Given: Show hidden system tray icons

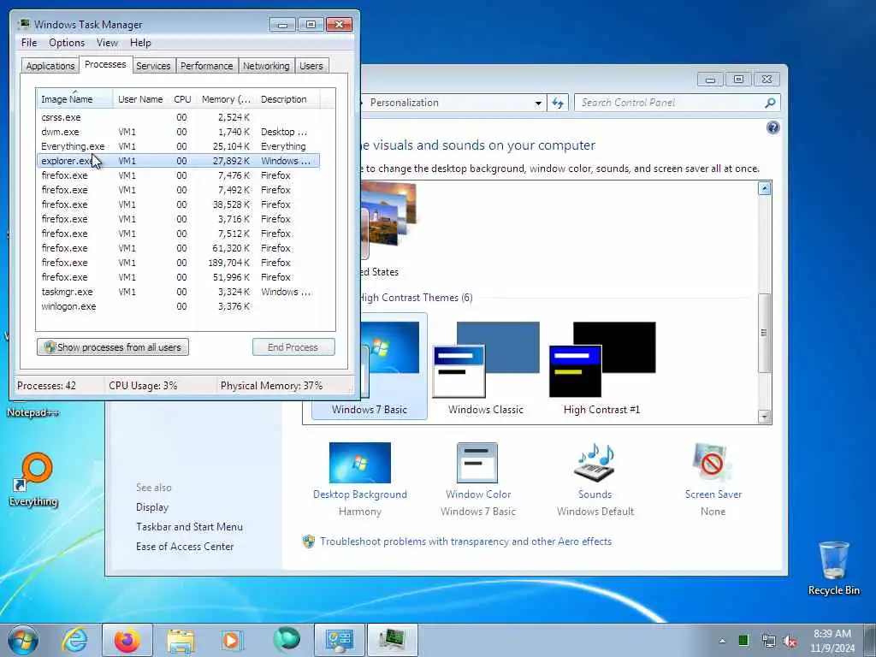Looking at the screenshot, I should tap(722, 641).
